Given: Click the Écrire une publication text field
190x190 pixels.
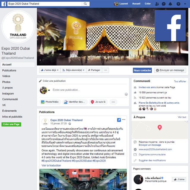Looking at the screenshot, I should coord(88,90).
